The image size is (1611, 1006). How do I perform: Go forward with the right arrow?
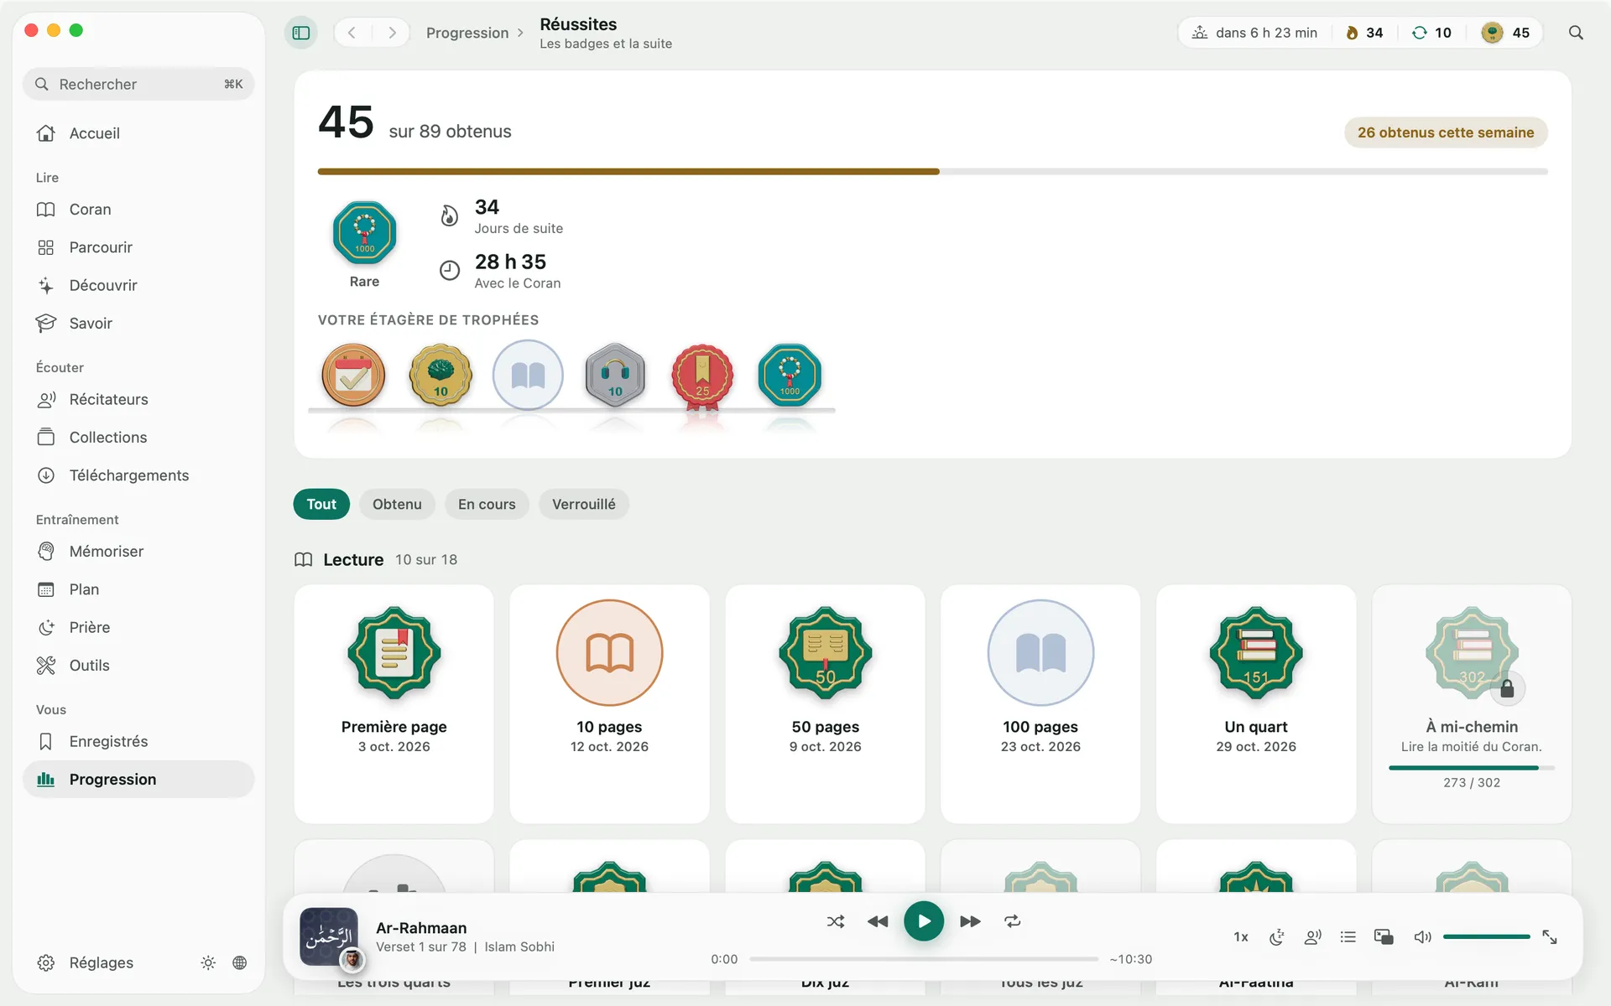pos(392,33)
